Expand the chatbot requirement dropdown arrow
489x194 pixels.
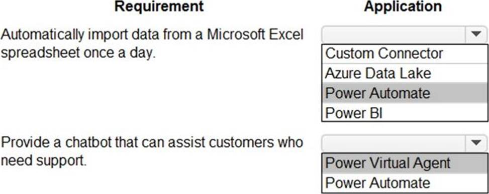476,143
